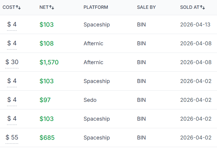Click the $4 cost in first row
The width and height of the screenshot is (217, 148).
[x=12, y=25]
